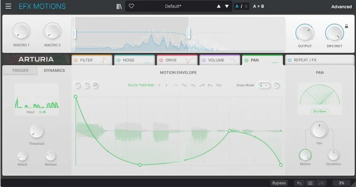
Task: Choose the square wave envelope shape
Action: (x=219, y=85)
